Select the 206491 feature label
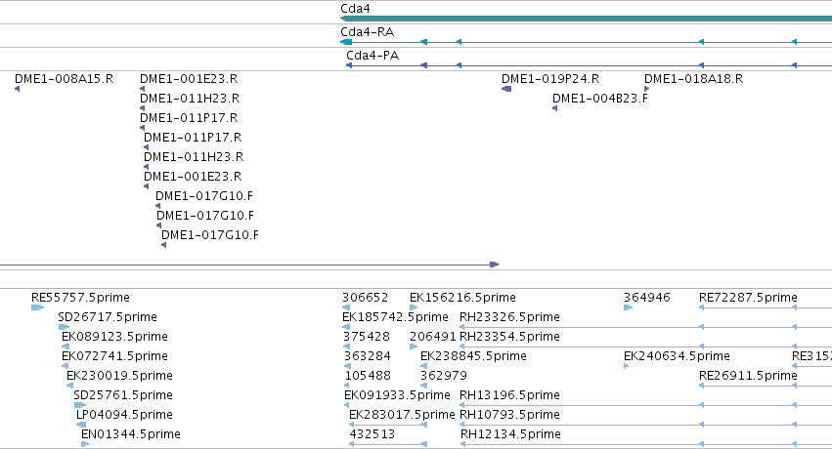 433,337
